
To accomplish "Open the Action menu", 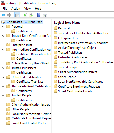I will tap(16, 9).
